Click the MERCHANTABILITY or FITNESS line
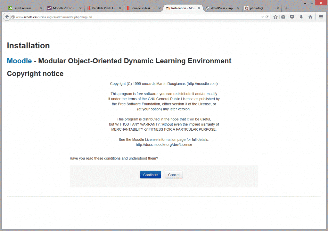 (164, 129)
